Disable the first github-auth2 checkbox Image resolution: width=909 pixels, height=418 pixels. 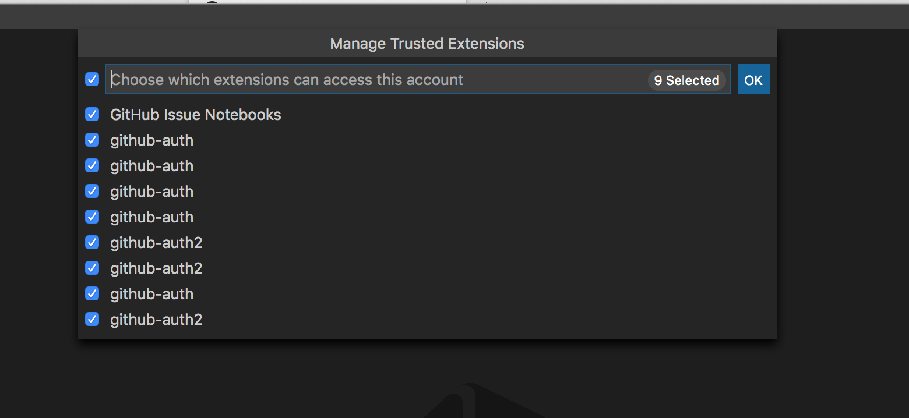coord(92,242)
